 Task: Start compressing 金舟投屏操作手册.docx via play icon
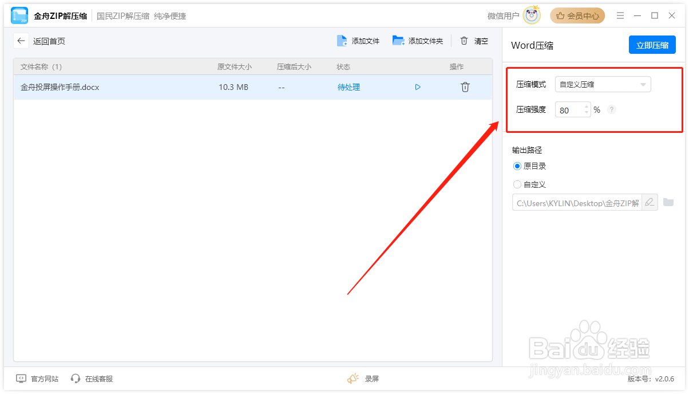click(418, 87)
